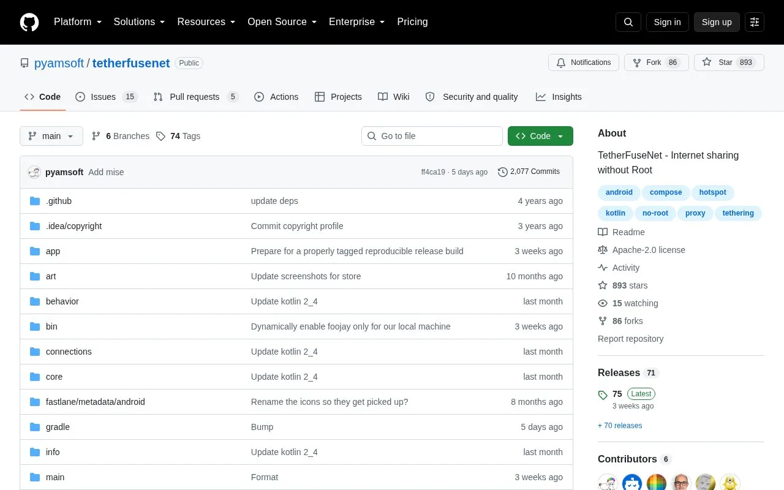The height and width of the screenshot is (490, 784).
Task: Click the .github folder icon
Action: tap(35, 201)
